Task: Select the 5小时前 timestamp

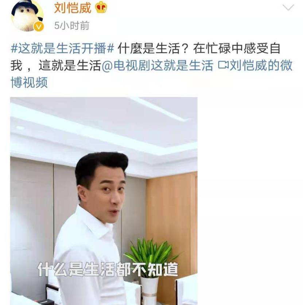Action: point(71,26)
